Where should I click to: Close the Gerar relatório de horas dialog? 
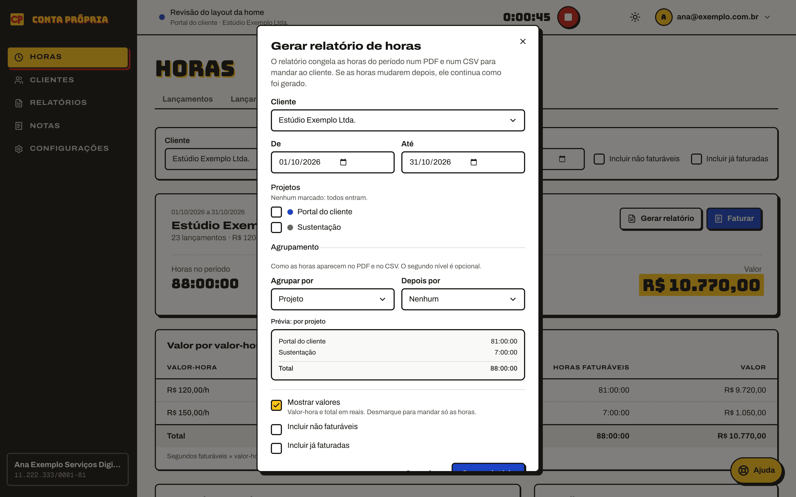pyautogui.click(x=523, y=41)
